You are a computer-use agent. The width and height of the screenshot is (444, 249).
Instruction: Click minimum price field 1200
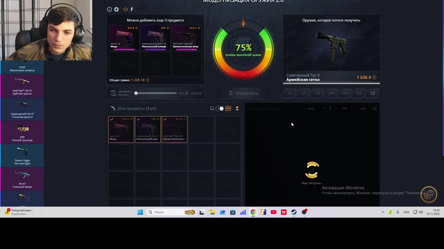(x=343, y=109)
